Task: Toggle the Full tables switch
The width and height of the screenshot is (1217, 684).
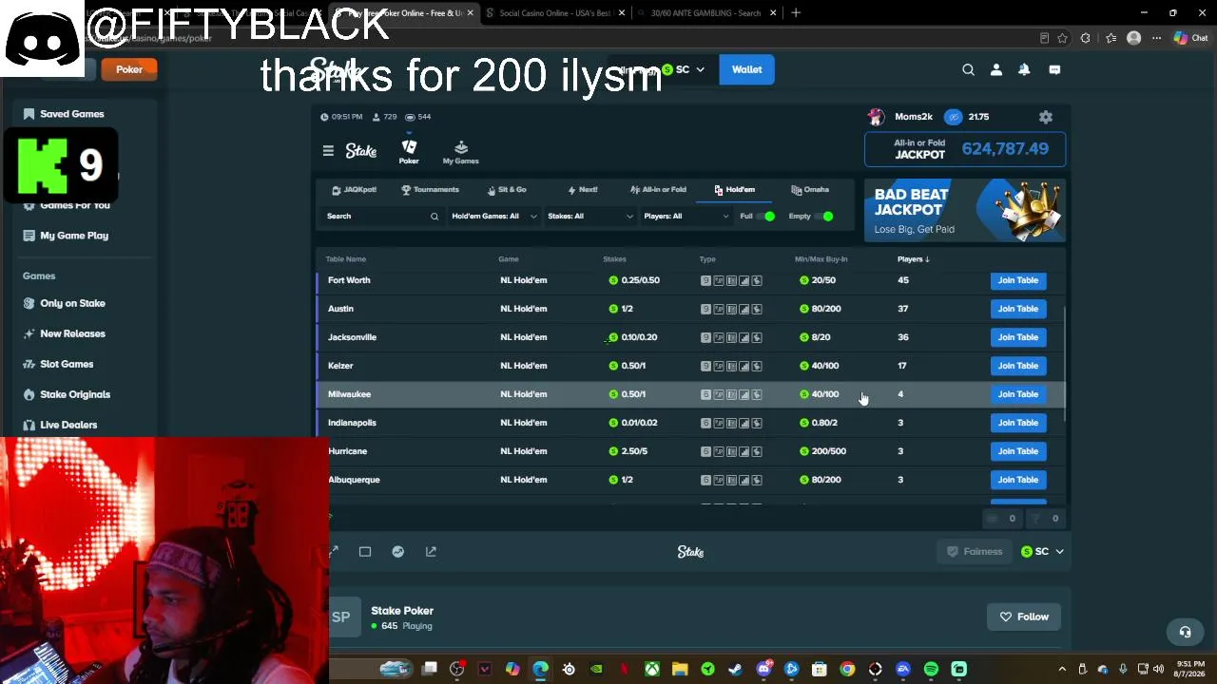Action: pyautogui.click(x=765, y=217)
